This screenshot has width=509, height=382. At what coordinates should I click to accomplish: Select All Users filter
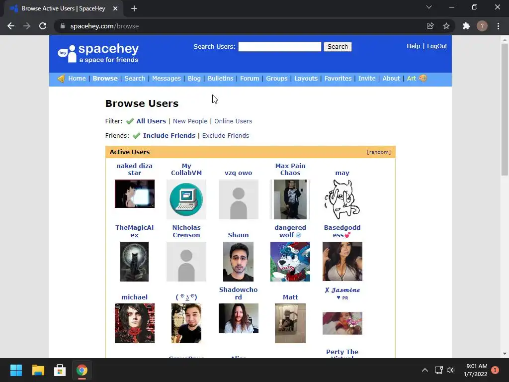tap(151, 121)
